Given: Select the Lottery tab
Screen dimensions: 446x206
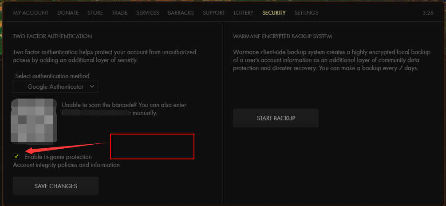Looking at the screenshot, I should [244, 13].
